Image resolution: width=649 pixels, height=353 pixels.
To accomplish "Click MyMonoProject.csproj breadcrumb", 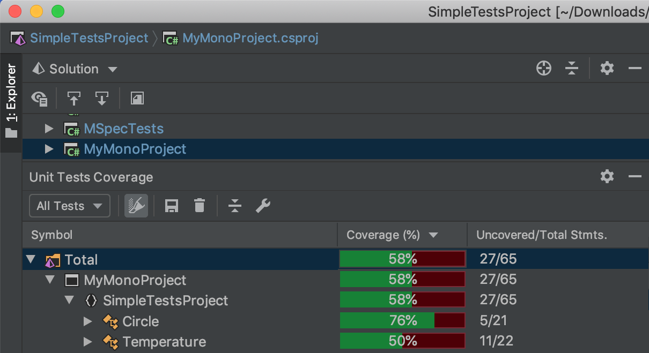I will (x=250, y=39).
